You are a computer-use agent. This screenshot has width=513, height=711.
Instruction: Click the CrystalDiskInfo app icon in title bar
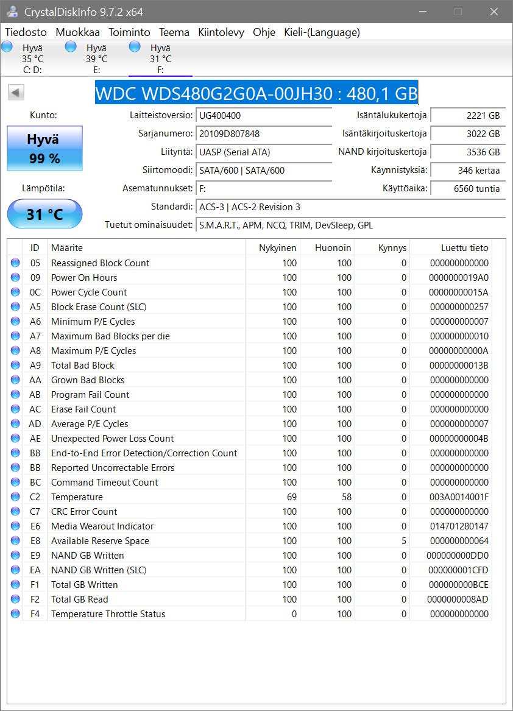[12, 12]
